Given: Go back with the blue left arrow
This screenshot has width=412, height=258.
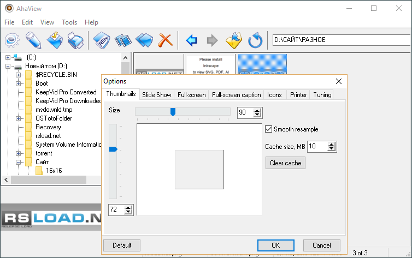Looking at the screenshot, I should pyautogui.click(x=192, y=40).
